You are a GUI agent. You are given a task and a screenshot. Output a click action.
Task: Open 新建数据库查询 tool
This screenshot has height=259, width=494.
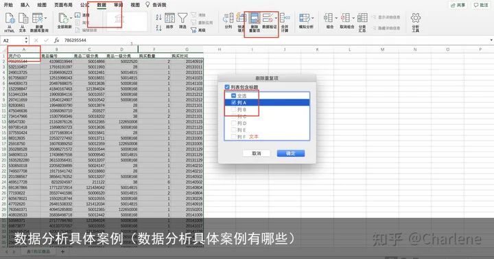tap(38, 18)
